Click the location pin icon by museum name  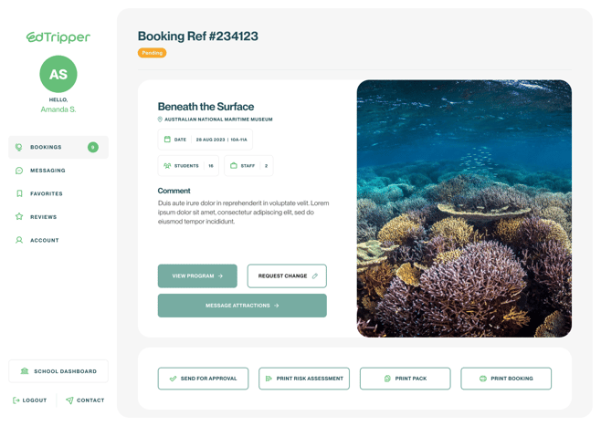tap(160, 119)
